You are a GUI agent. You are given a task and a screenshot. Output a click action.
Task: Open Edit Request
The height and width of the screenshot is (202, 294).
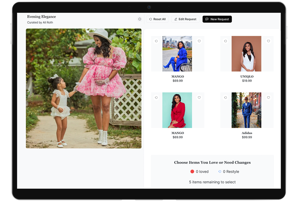pos(185,19)
